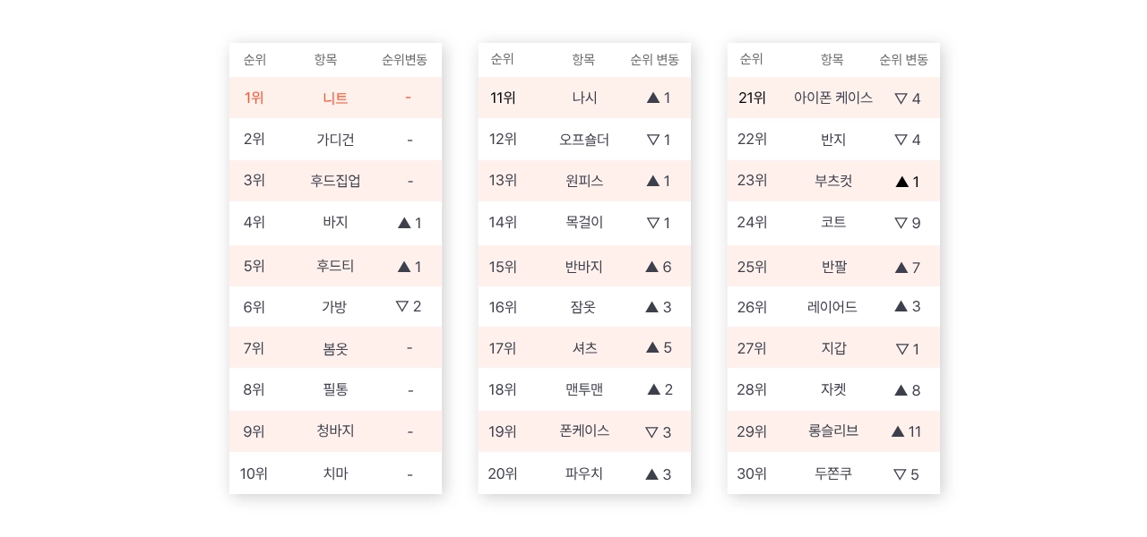Click the up arrow icon beside 바지
The height and width of the screenshot is (537, 1147).
404,223
